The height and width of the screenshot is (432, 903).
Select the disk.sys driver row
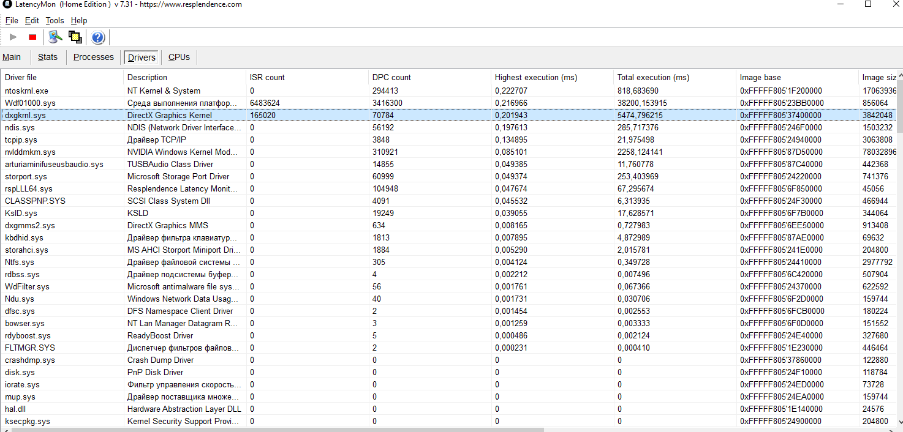point(448,372)
